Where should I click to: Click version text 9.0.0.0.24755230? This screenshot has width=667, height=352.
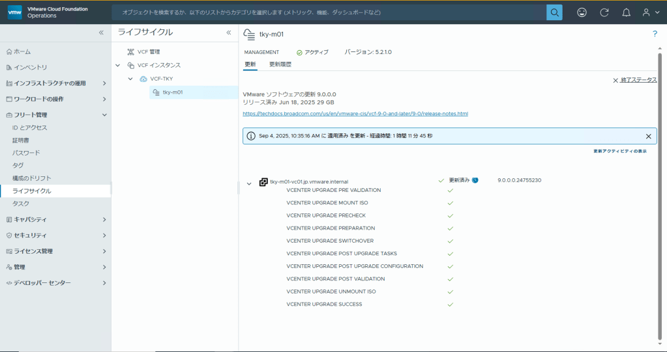[x=520, y=180]
